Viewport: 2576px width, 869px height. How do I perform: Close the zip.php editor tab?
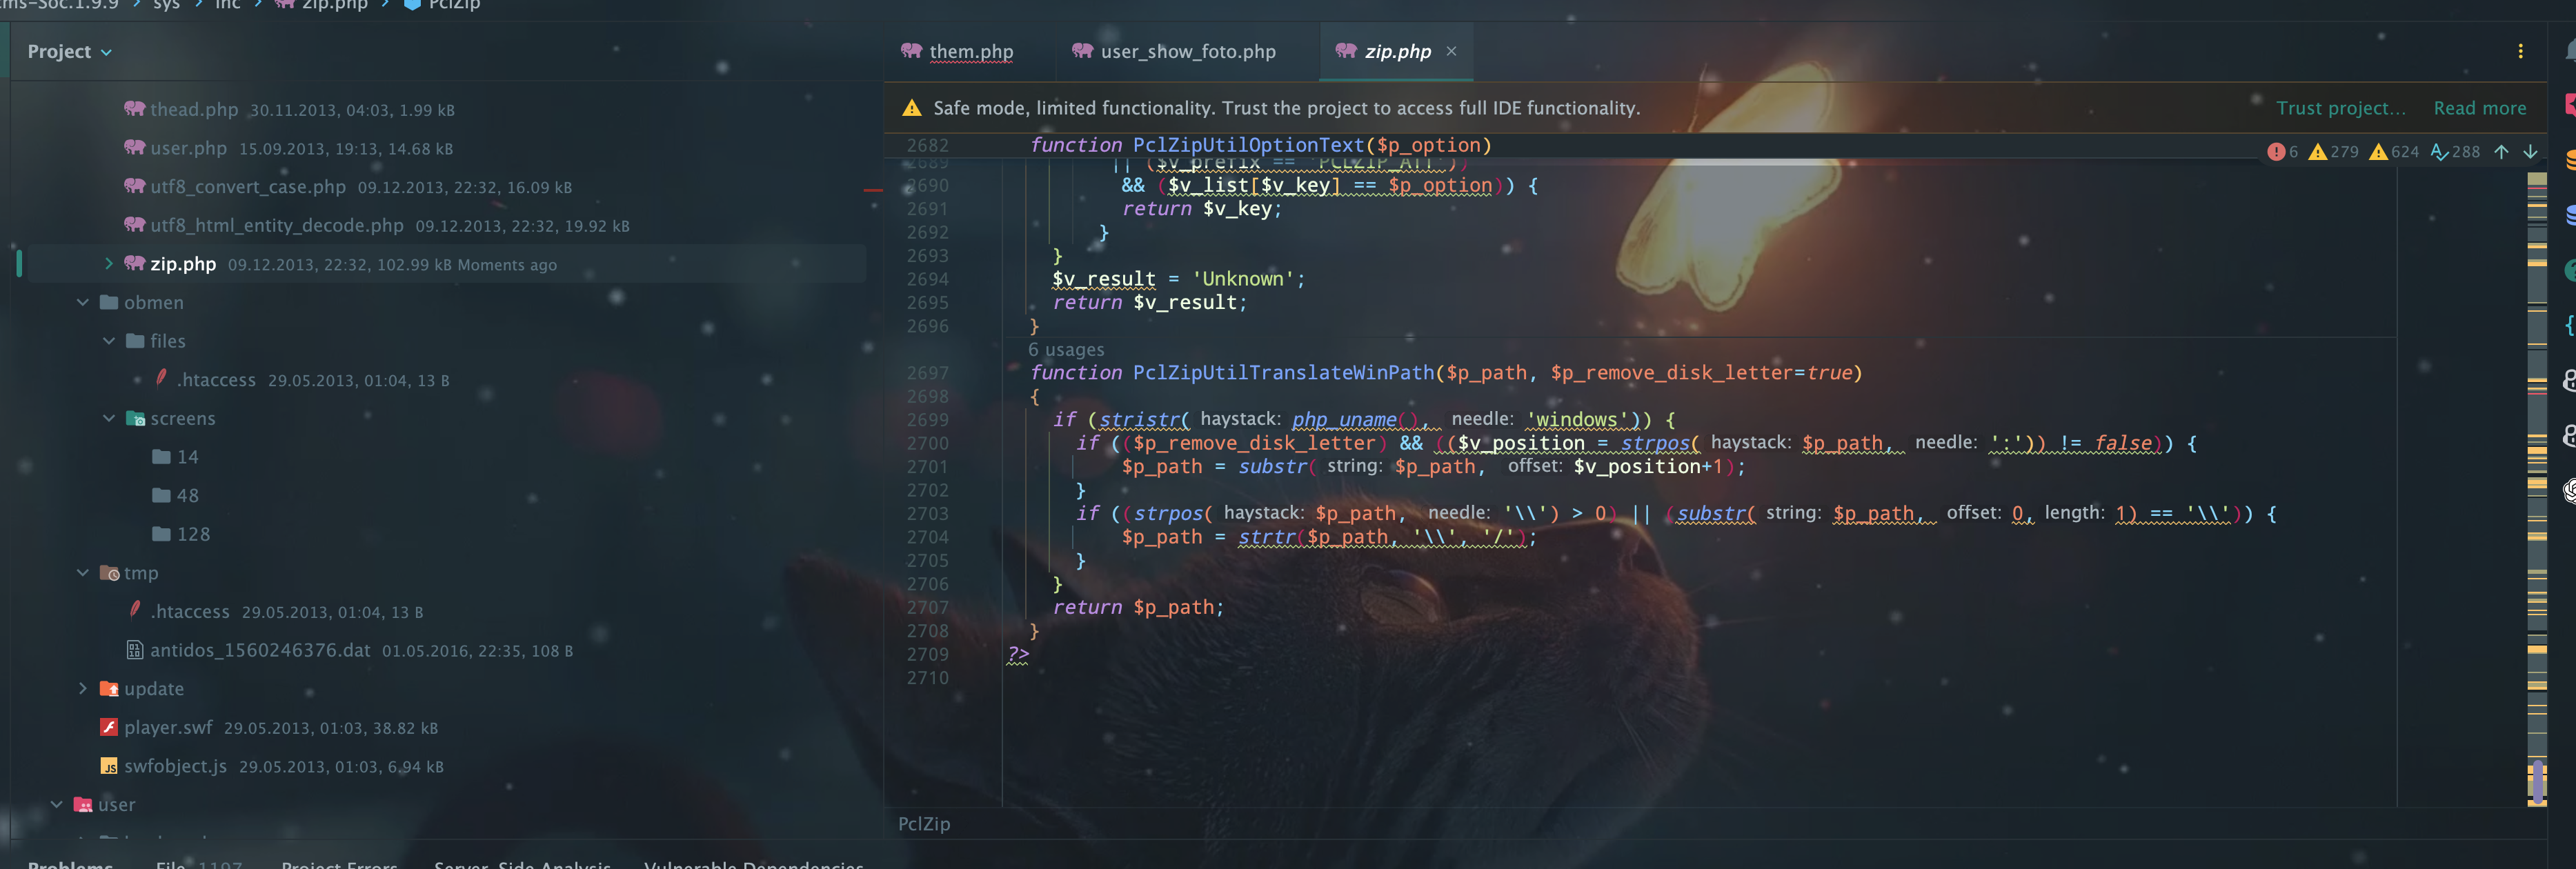1451,52
